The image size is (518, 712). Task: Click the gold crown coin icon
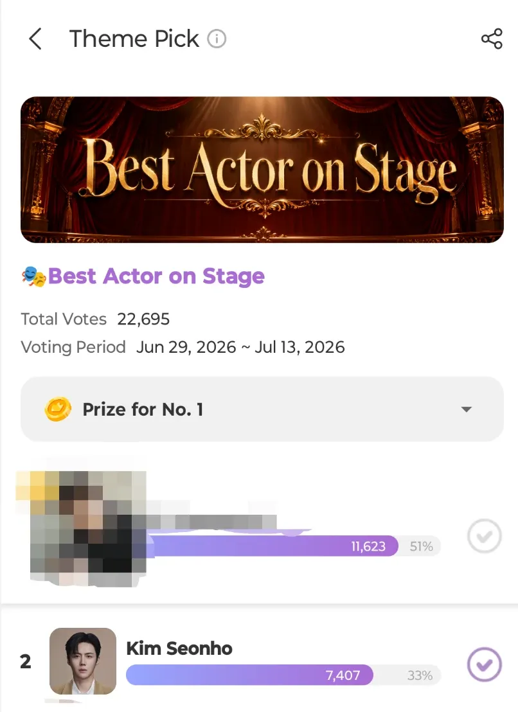tap(58, 409)
